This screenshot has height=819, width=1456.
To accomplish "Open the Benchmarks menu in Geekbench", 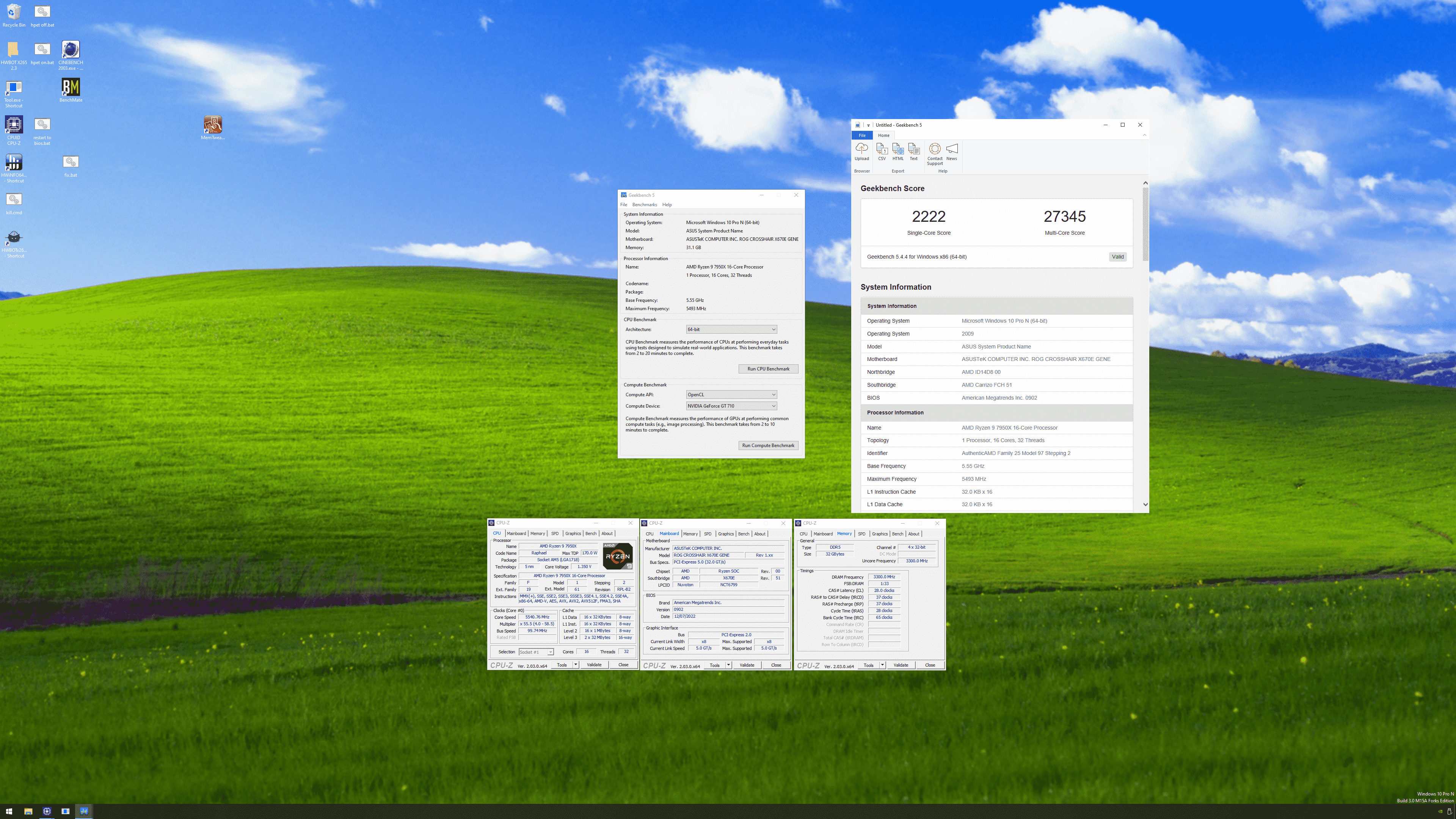I will [644, 205].
